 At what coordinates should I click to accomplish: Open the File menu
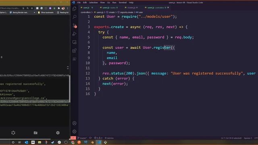79,2
